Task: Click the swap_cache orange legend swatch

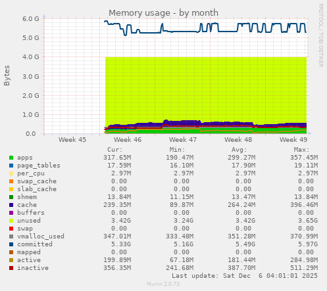Action: [11, 181]
